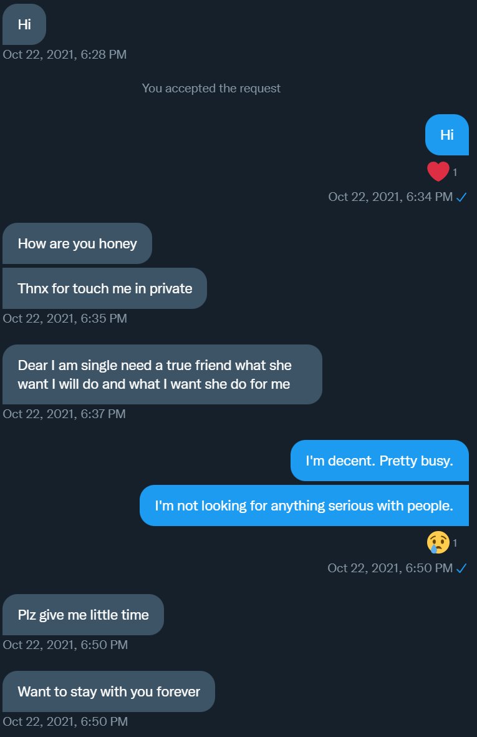Click the red heart reaction under sent Hi
Image resolution: width=477 pixels, height=737 pixels.
438,172
